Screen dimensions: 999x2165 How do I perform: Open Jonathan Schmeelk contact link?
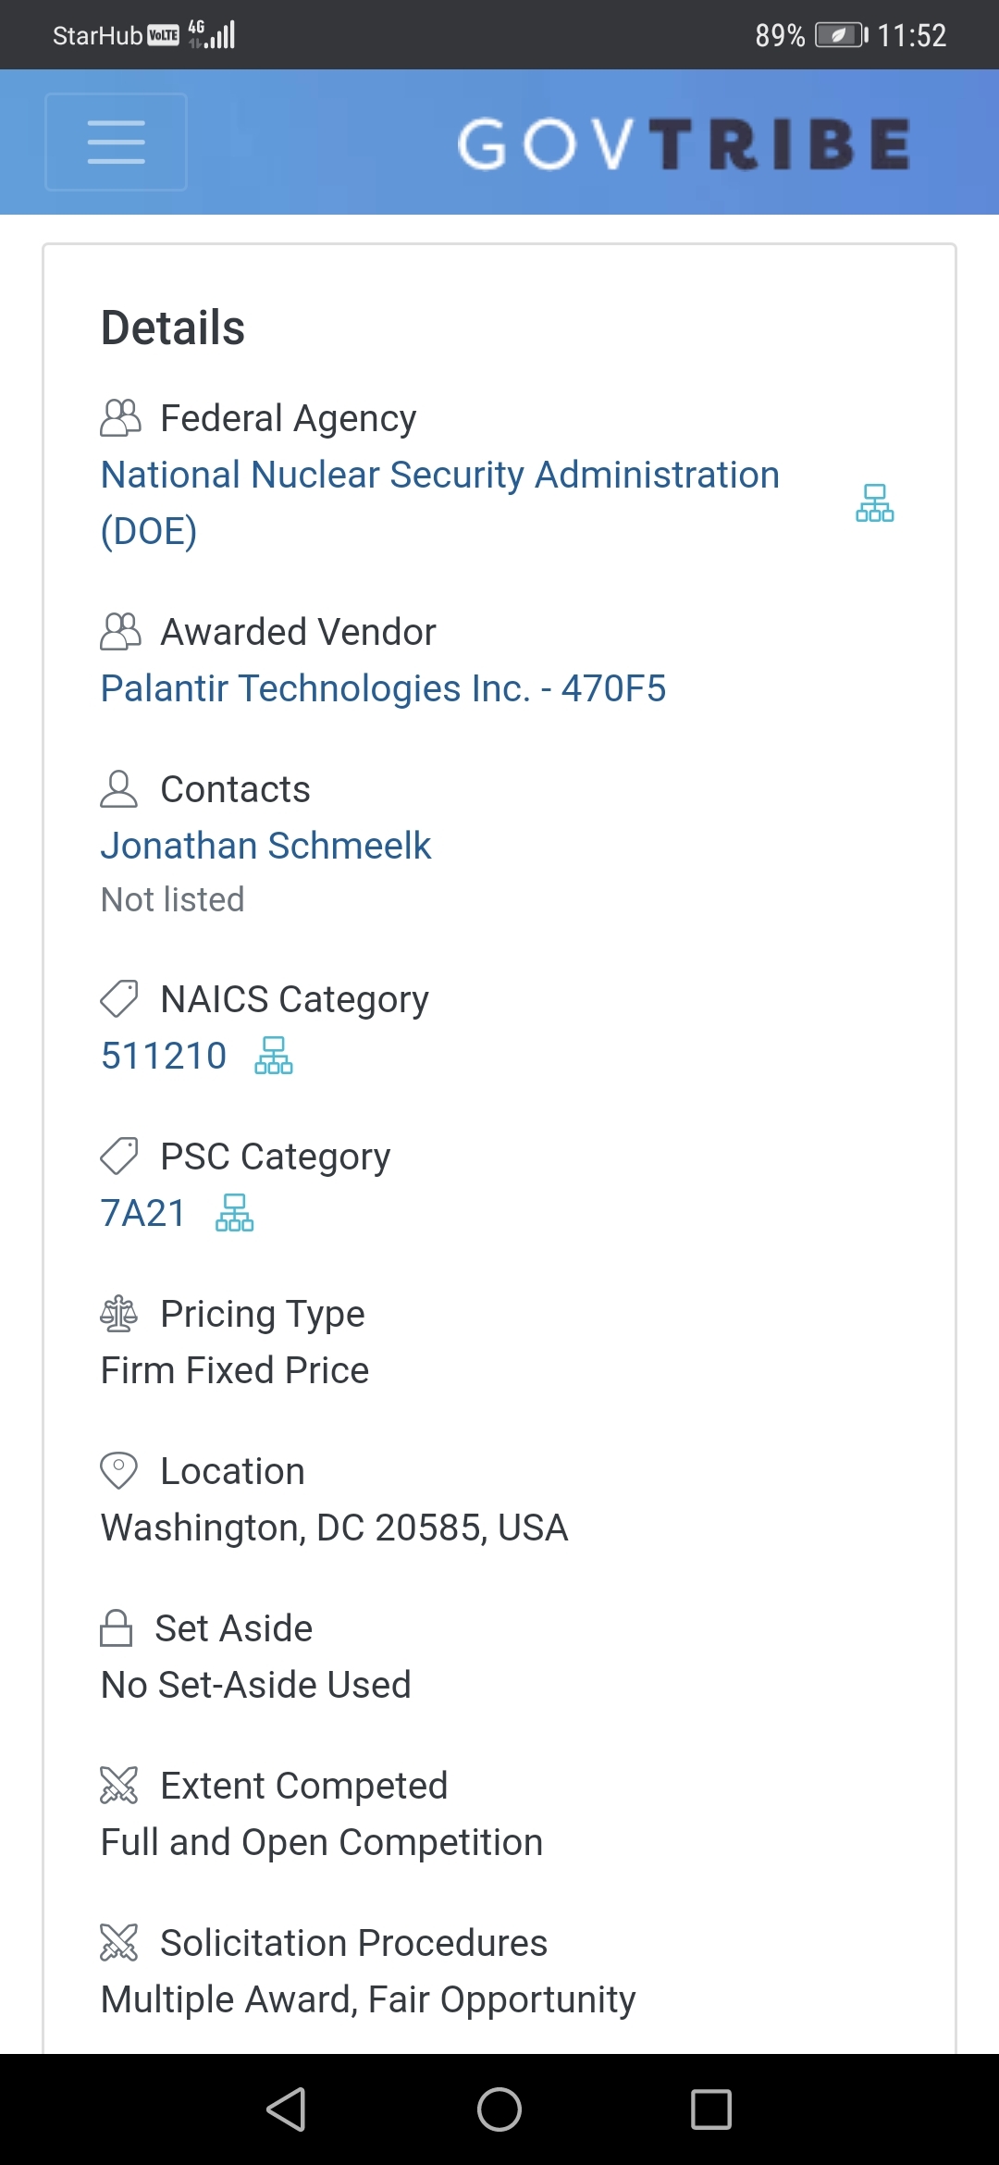click(266, 846)
